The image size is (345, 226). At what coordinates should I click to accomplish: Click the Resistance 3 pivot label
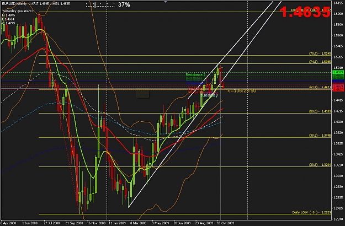[x=195, y=74]
